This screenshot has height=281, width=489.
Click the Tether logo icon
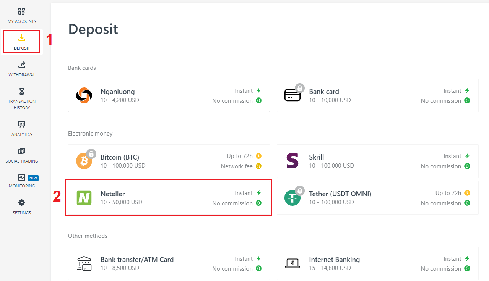pos(292,198)
